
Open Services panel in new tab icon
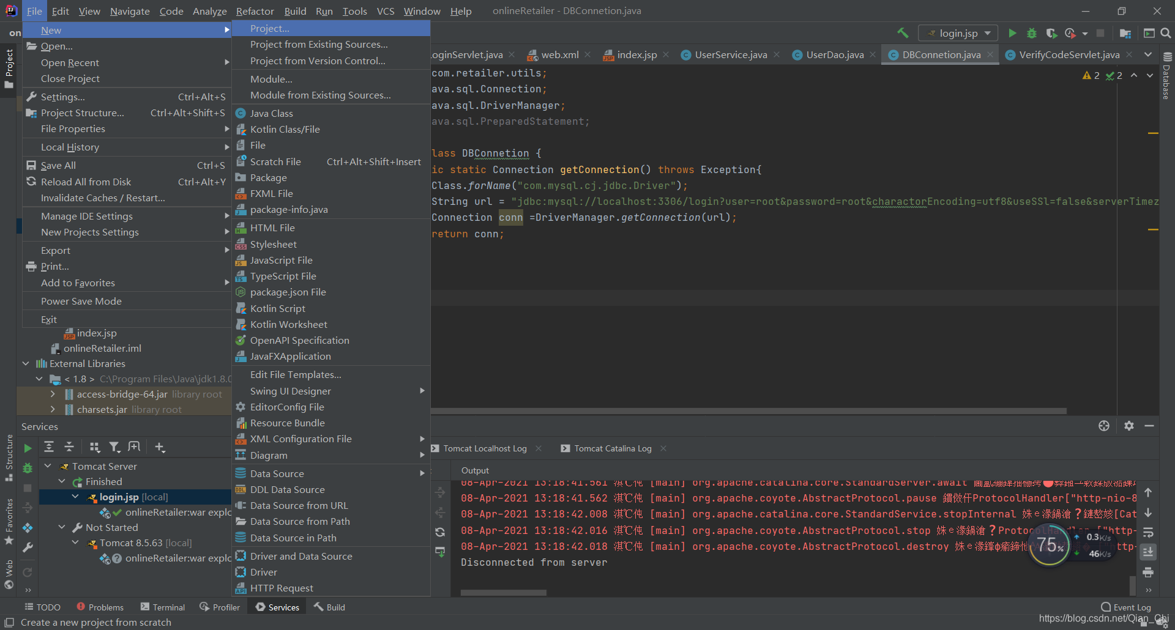(134, 447)
